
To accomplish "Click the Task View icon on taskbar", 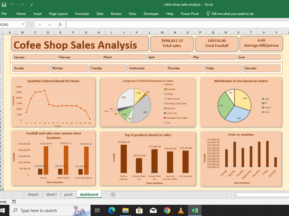I will click(x=97, y=210).
